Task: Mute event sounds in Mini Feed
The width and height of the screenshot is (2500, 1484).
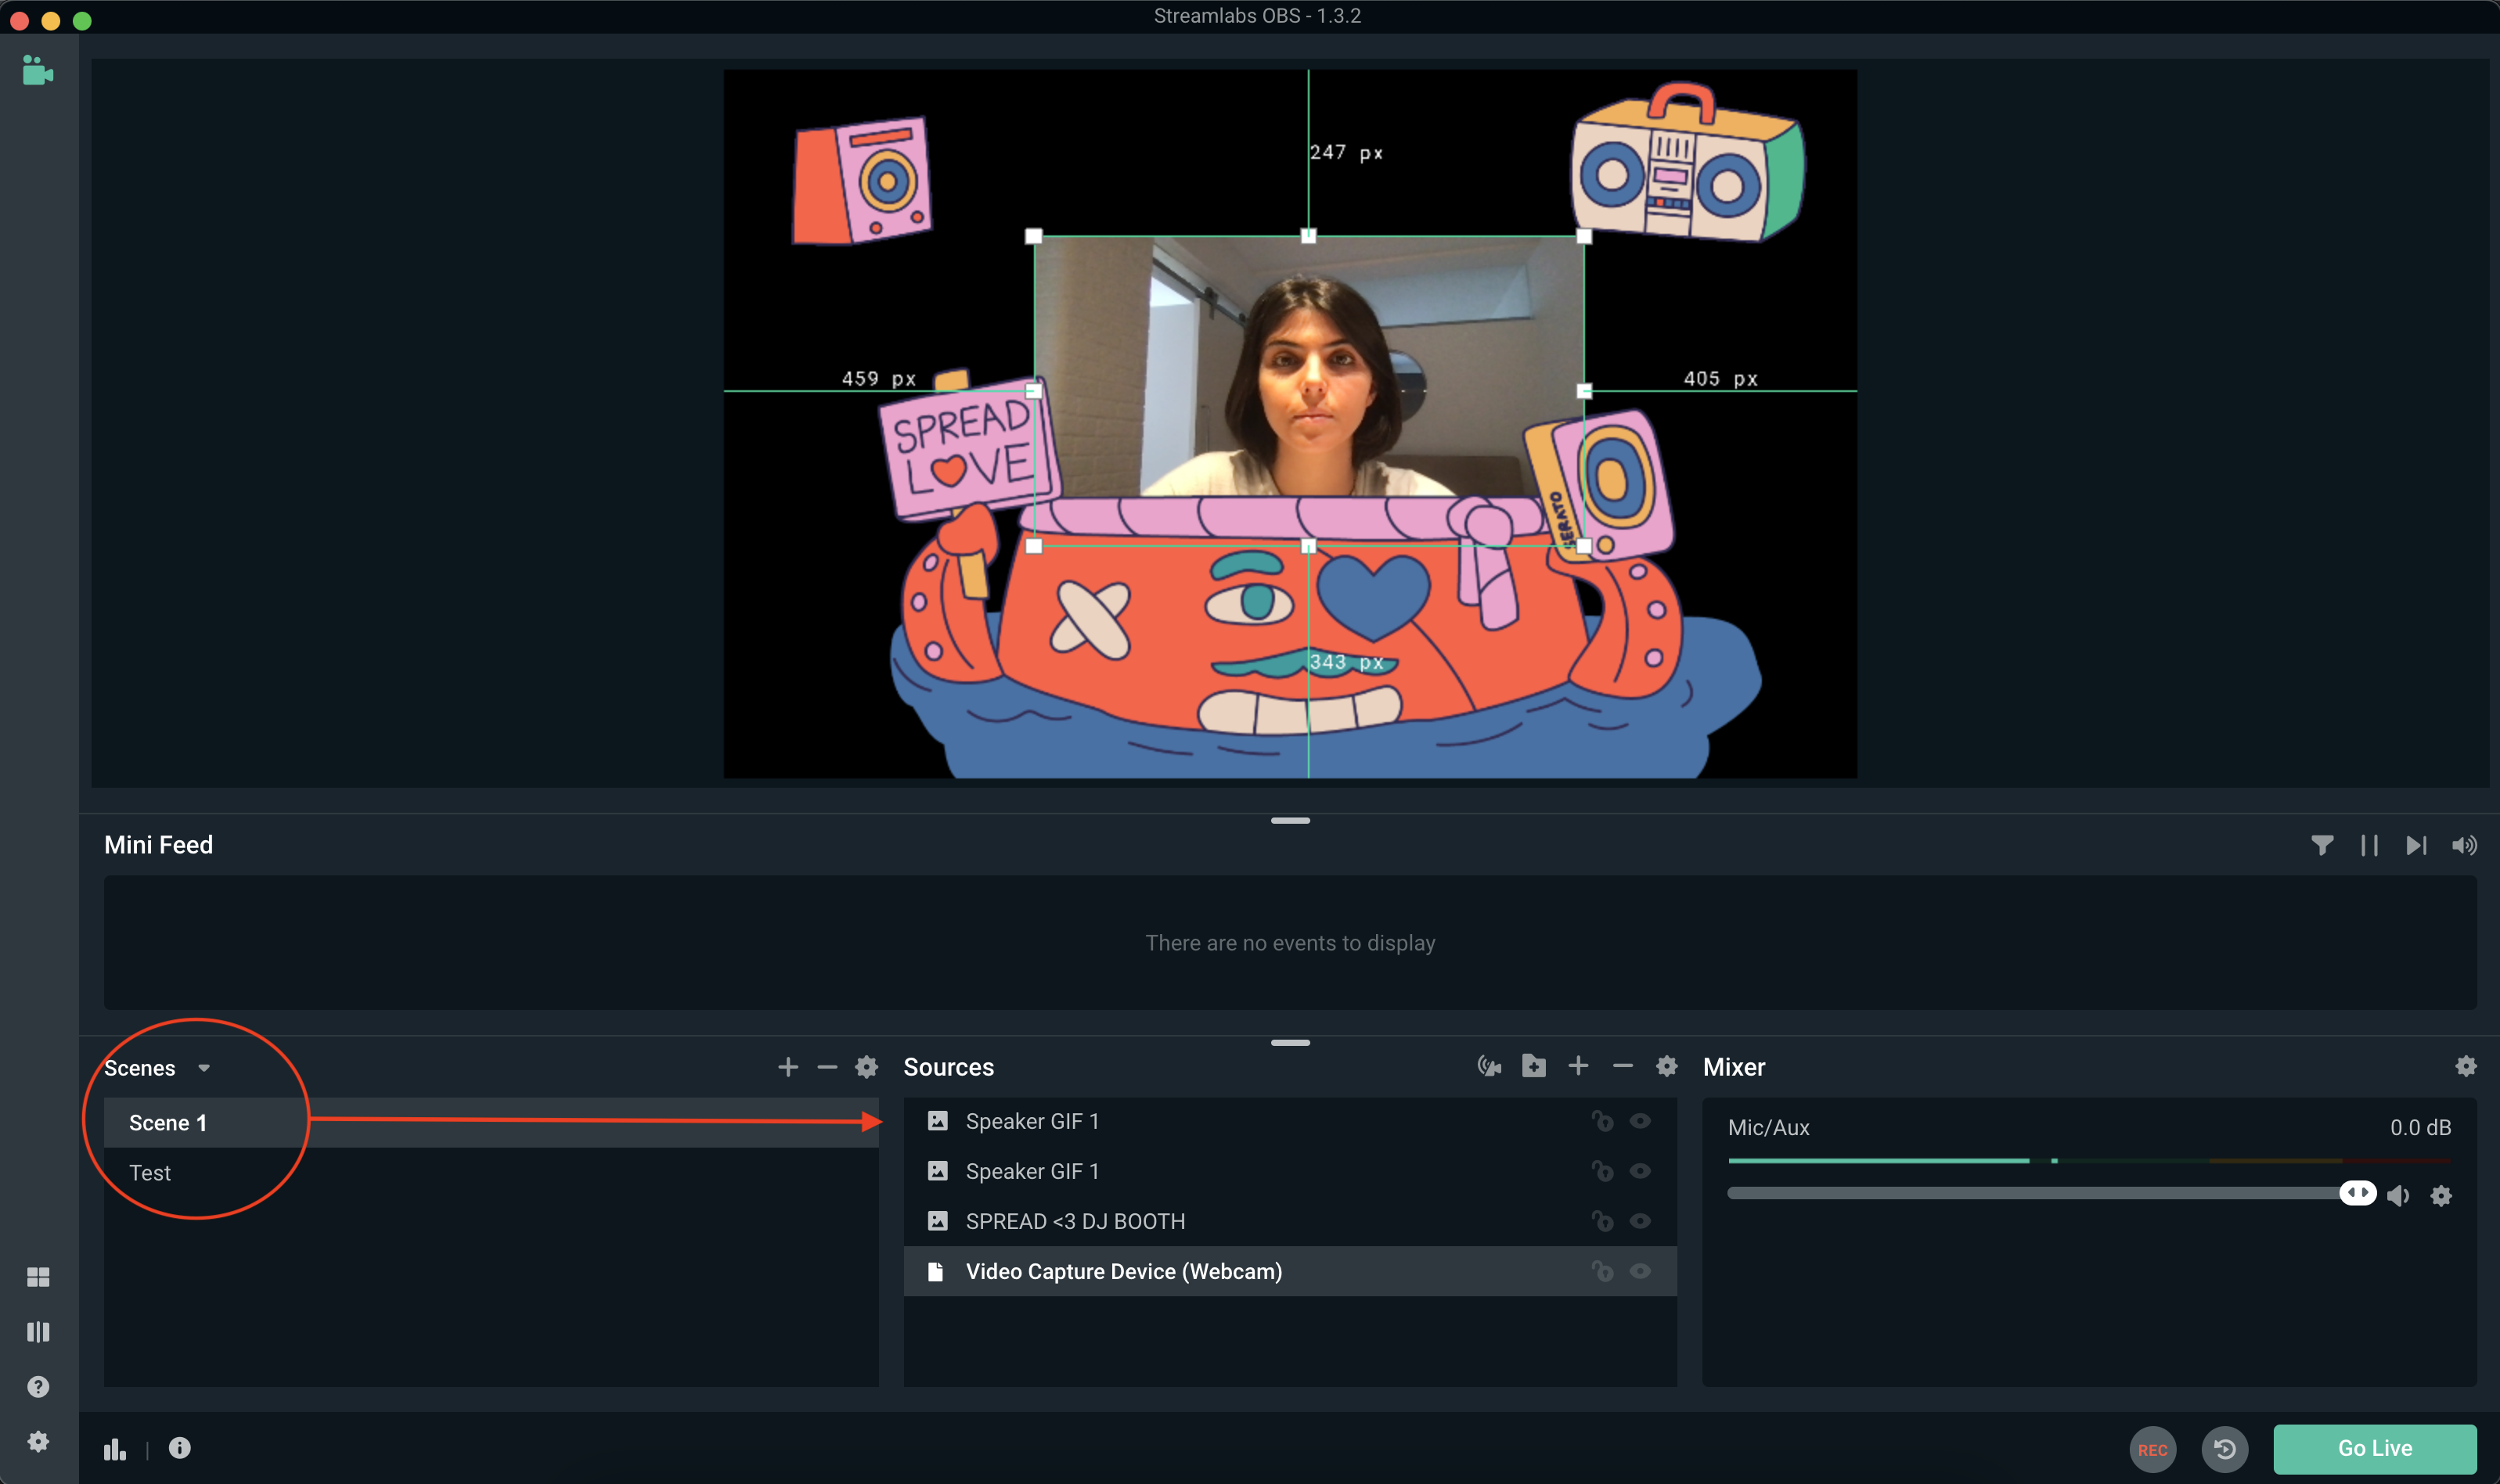Action: coord(2464,846)
